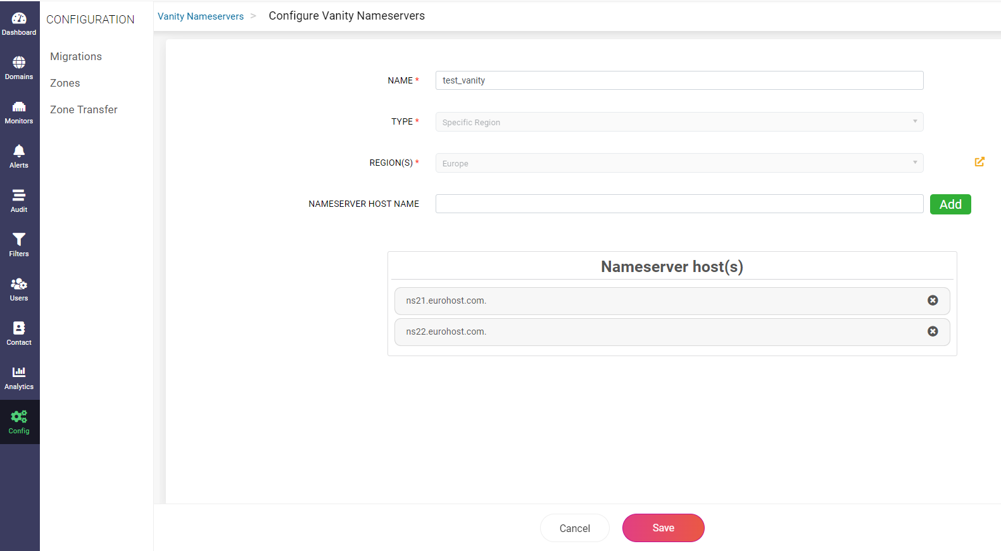The width and height of the screenshot is (1001, 551).
Task: Expand the Type dropdown showing Specific Region
Action: click(679, 122)
